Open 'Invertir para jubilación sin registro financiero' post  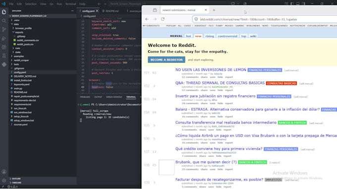pos(216,96)
